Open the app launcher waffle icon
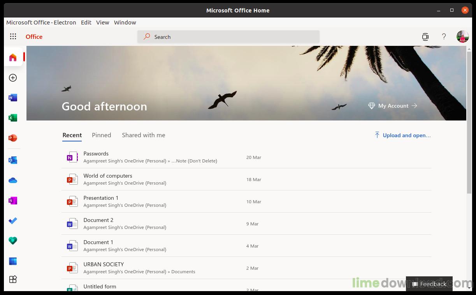Screen dimensions: 476x295 click(13, 37)
